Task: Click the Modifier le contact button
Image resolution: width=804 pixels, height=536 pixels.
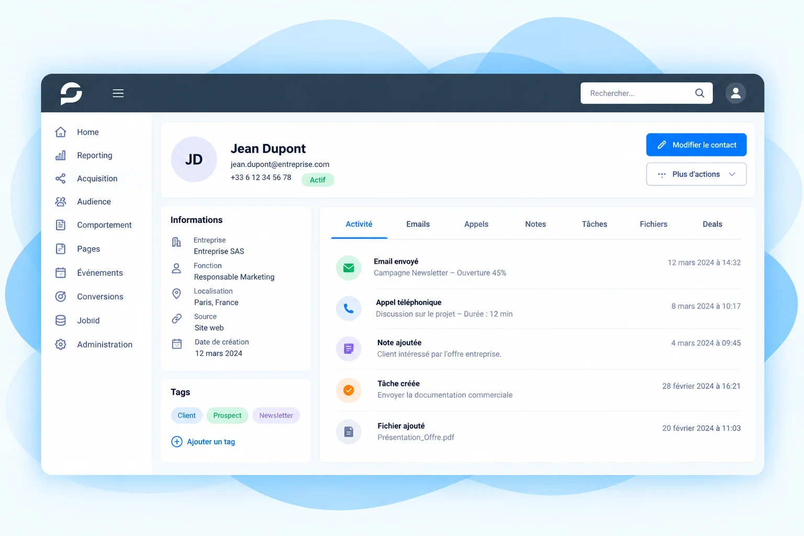Action: pyautogui.click(x=696, y=145)
